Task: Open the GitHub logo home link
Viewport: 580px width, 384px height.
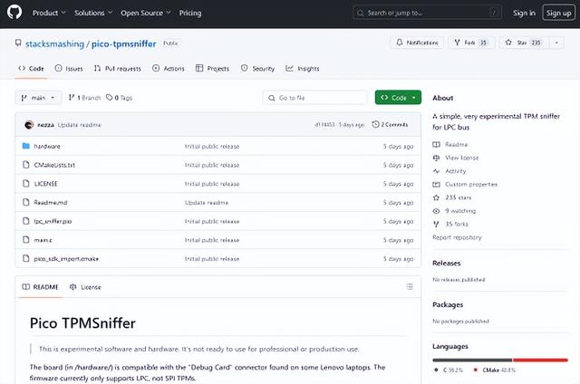Action: (x=14, y=12)
